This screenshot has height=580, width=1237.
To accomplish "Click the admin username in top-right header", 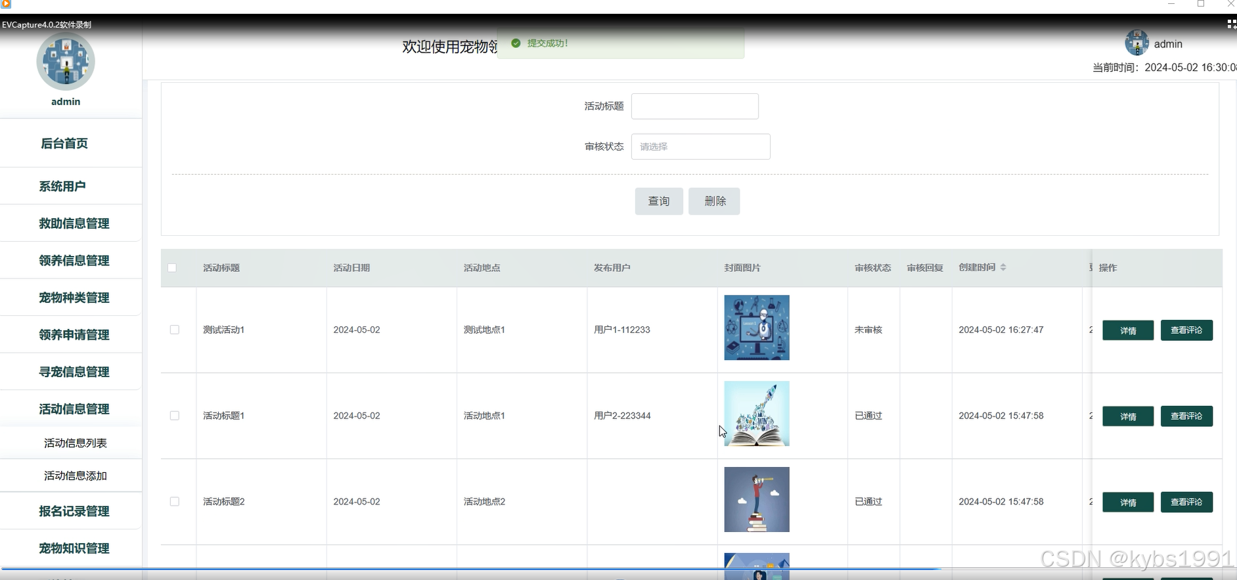I will pos(1168,44).
